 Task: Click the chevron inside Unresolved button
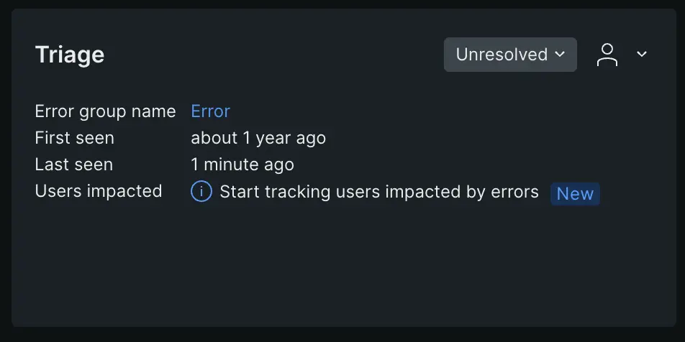[x=560, y=55]
